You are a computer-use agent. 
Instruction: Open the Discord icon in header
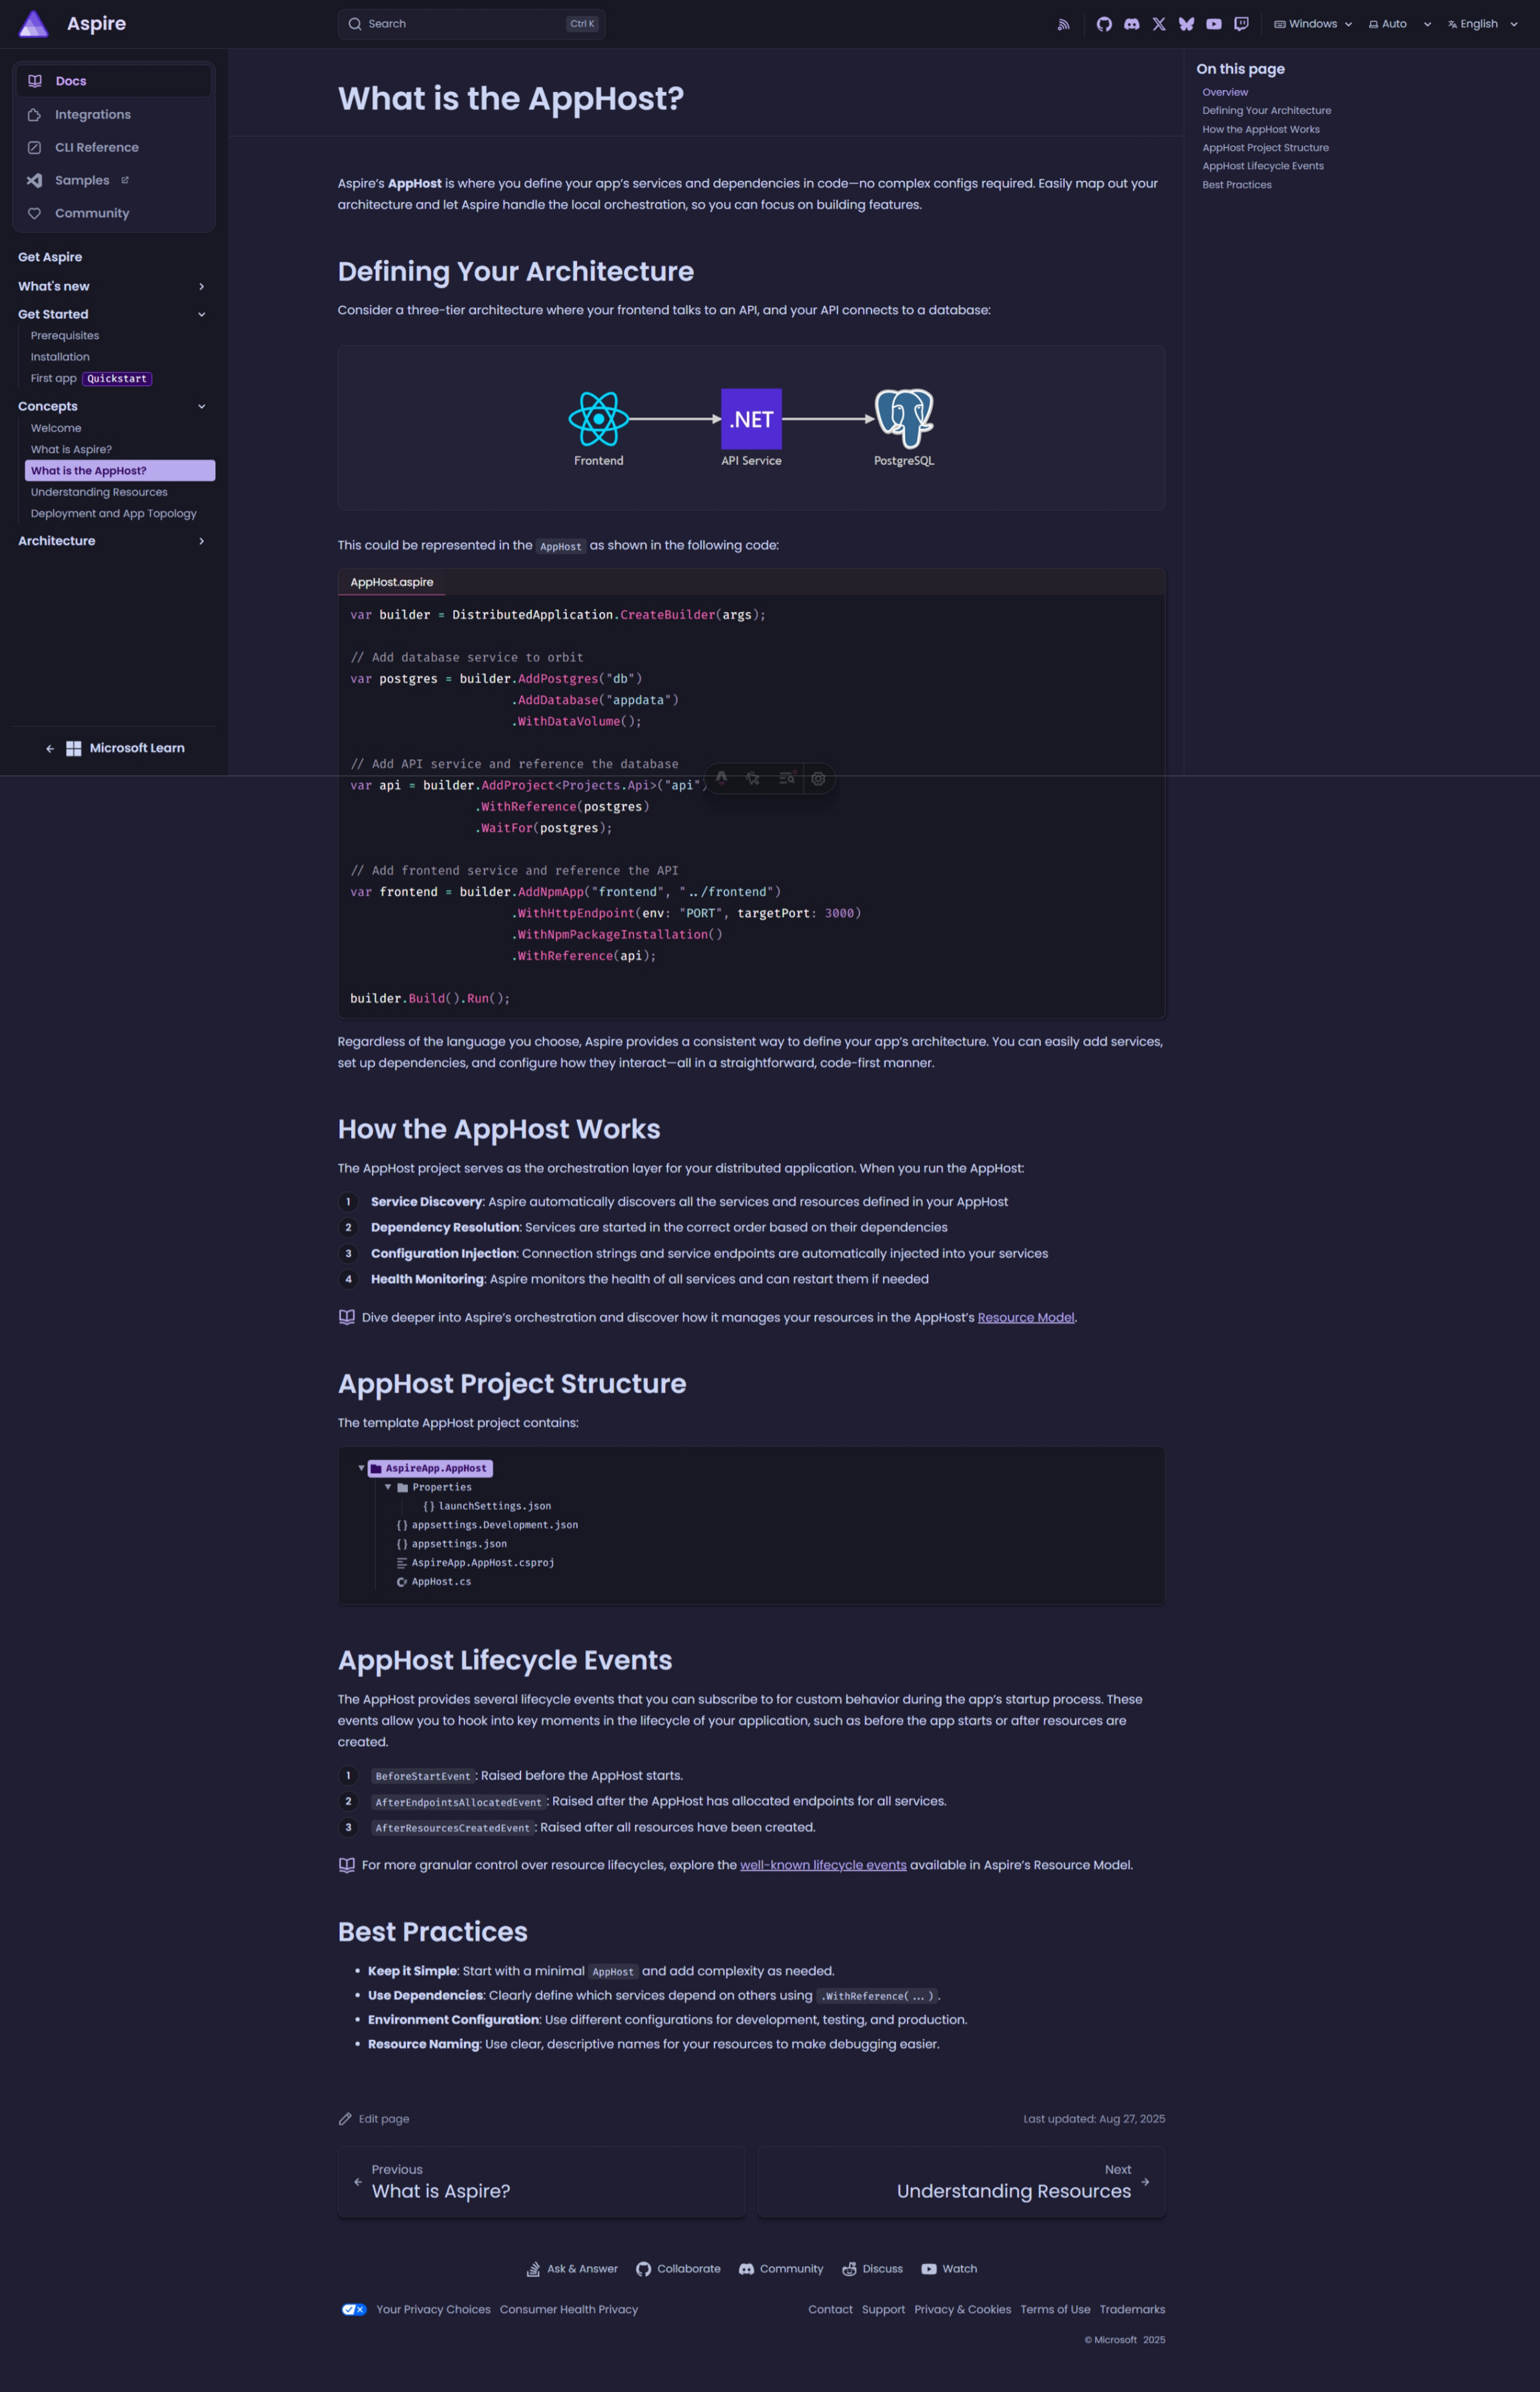[x=1131, y=24]
